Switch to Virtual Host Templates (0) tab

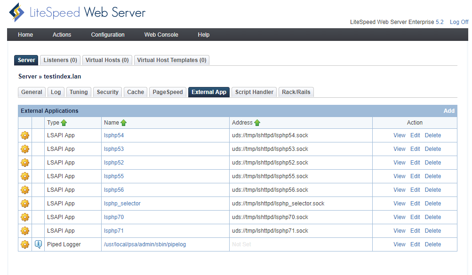172,60
